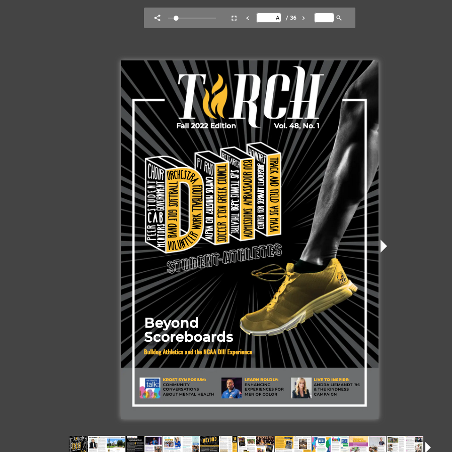Click the "Beyond Scoreboards" headline on the cover
The width and height of the screenshot is (452, 452).
(x=189, y=330)
